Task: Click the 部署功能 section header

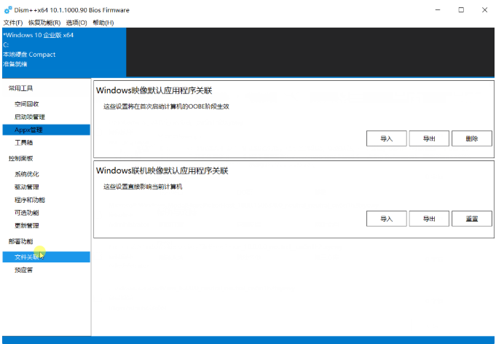Action: click(20, 241)
